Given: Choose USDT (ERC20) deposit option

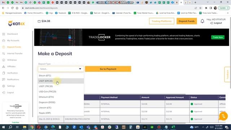Looking at the screenshot, I should 61,81.
